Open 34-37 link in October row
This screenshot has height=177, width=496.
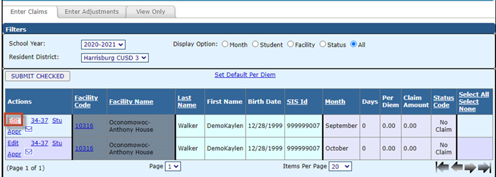[x=39, y=143]
